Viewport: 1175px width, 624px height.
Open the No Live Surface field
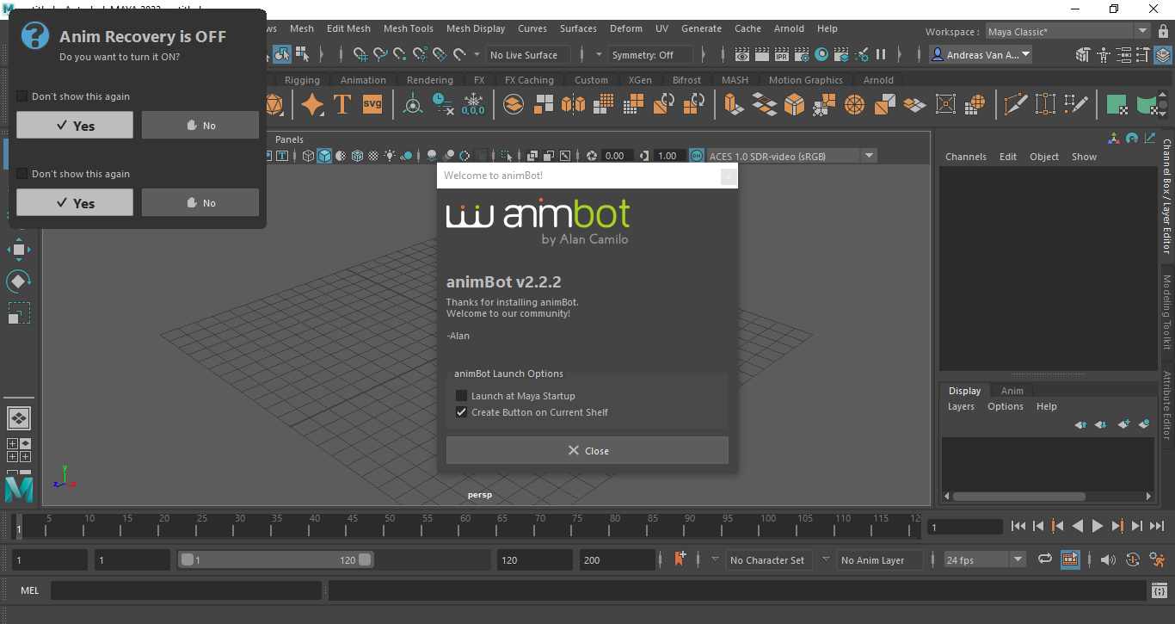(526, 55)
